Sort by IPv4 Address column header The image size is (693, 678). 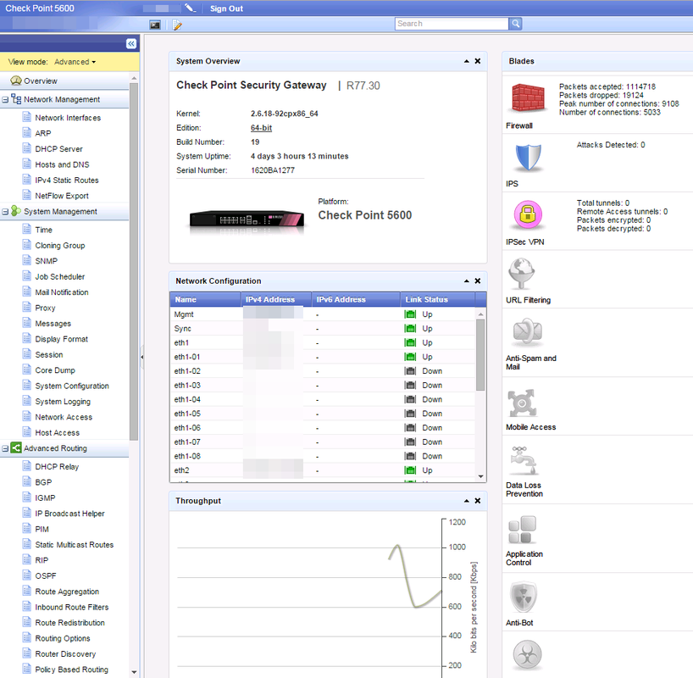tap(276, 299)
